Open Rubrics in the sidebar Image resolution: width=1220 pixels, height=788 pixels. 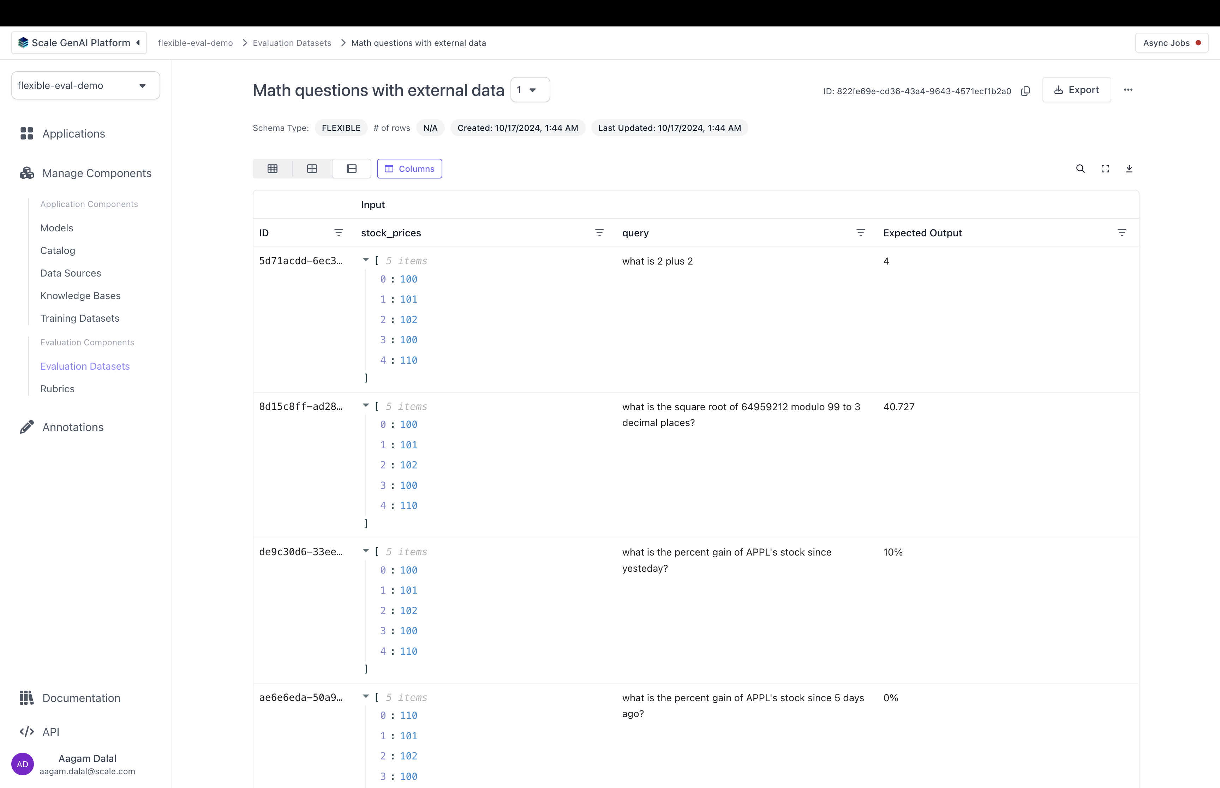pos(57,389)
